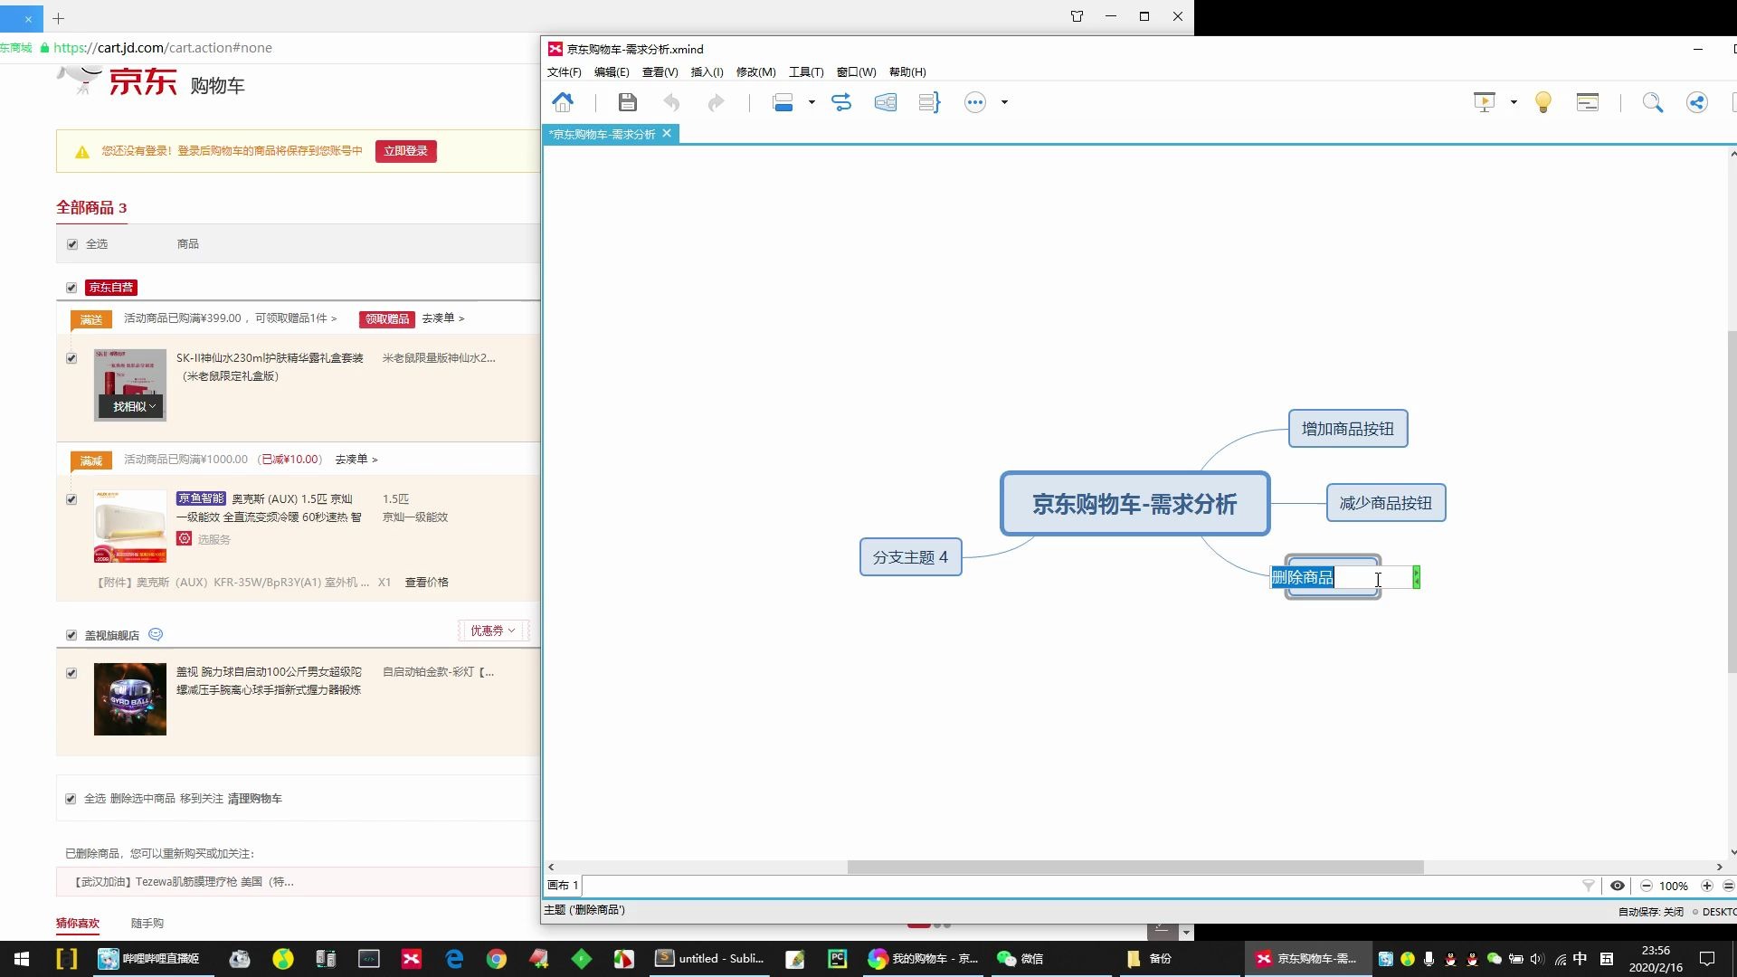Click the filter funnel icon in status bar
This screenshot has height=977, width=1737.
[x=1588, y=886]
